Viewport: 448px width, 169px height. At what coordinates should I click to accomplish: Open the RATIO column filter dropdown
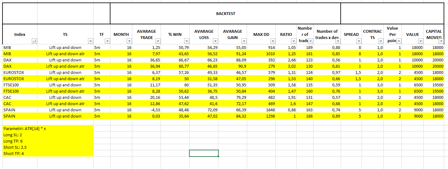click(293, 41)
